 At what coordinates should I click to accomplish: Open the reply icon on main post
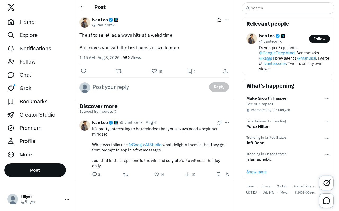(x=83, y=71)
